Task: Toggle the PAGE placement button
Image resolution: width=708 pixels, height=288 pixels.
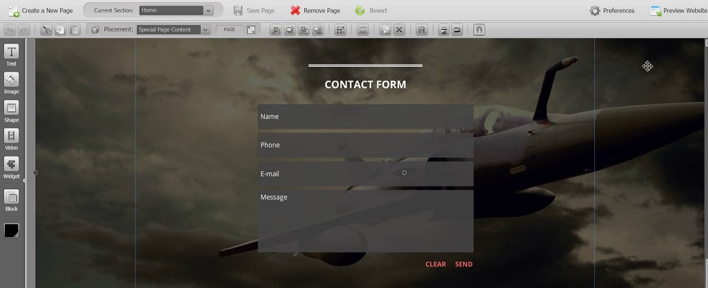Action: tap(229, 30)
